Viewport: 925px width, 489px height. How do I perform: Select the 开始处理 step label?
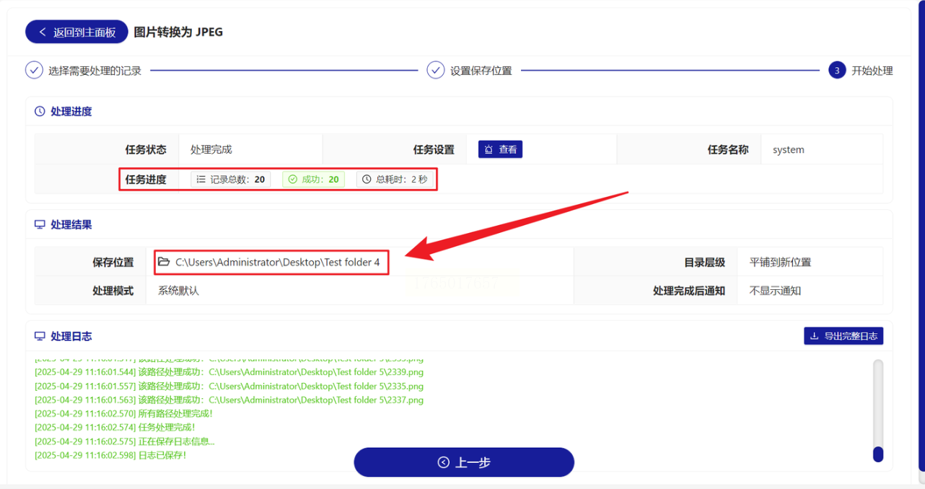872,71
